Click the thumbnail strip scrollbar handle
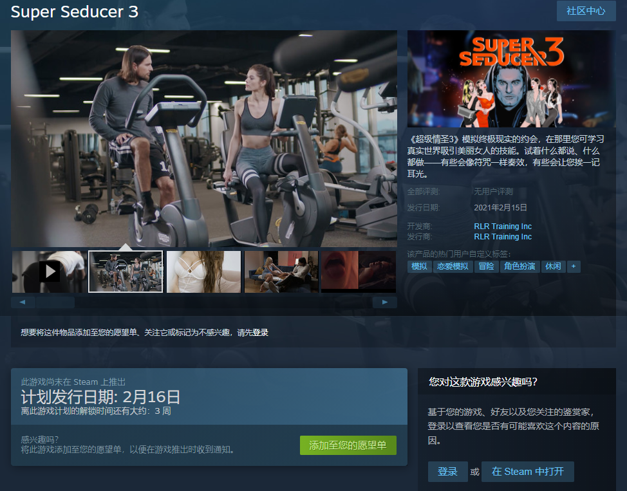The image size is (627, 491). pos(55,302)
